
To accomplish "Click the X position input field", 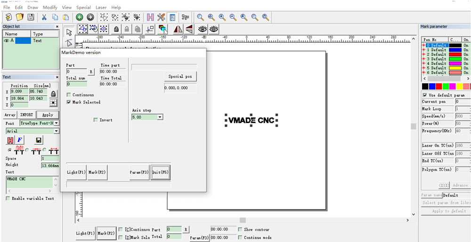I will point(19,91).
